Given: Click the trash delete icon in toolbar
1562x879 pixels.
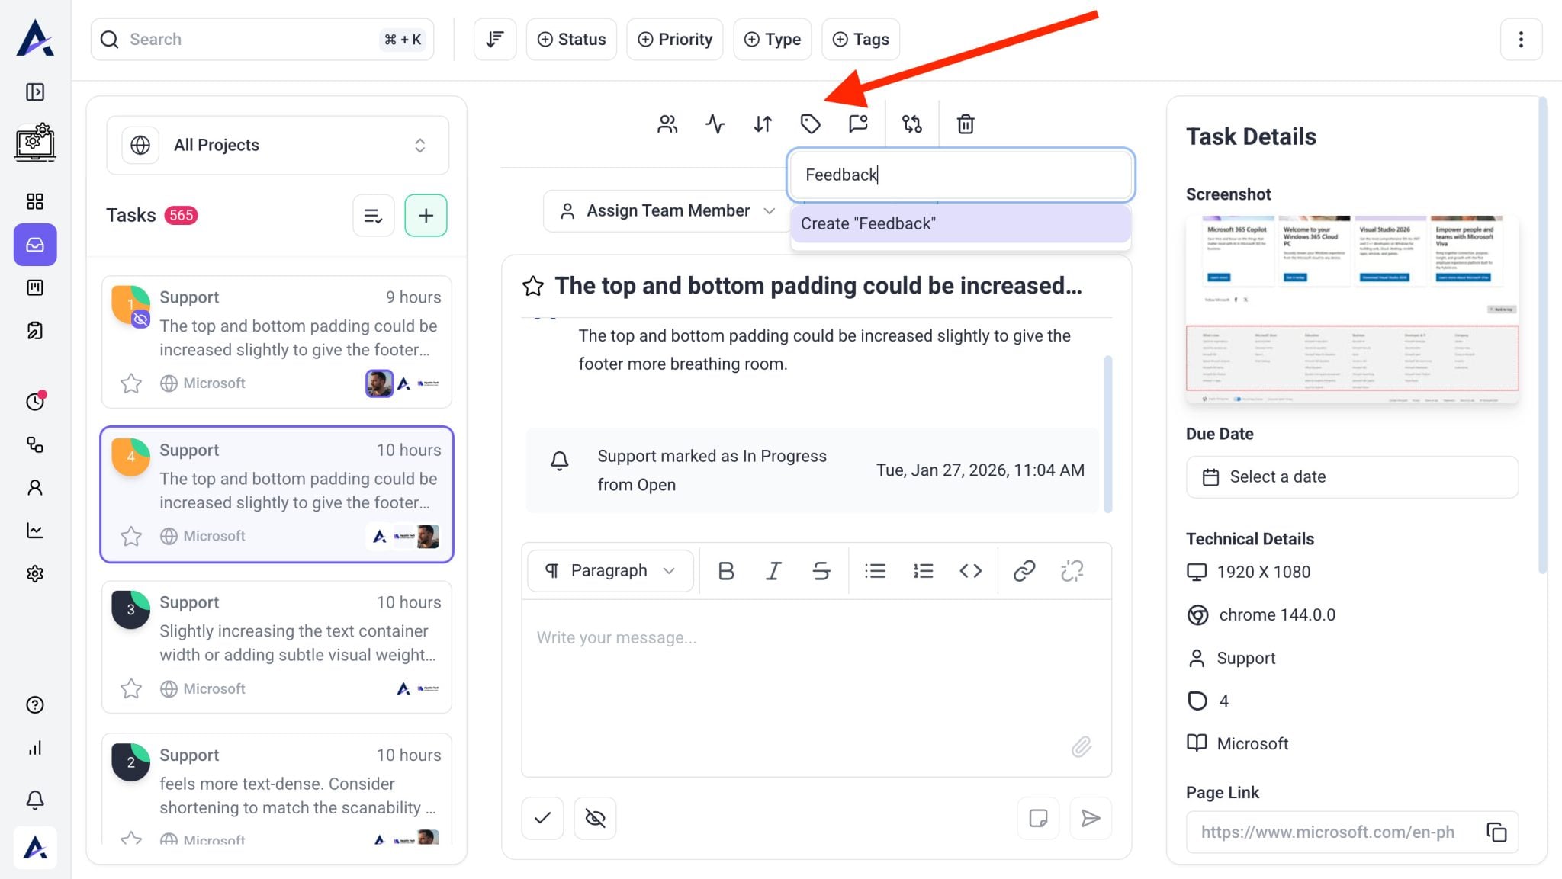Looking at the screenshot, I should (966, 124).
